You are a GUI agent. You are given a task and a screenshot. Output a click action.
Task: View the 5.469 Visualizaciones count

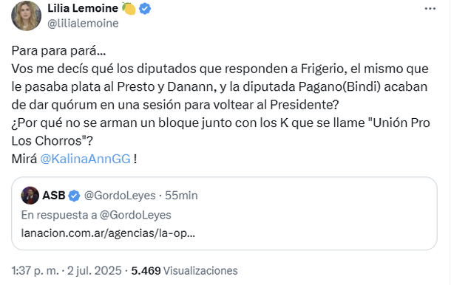pos(184,271)
